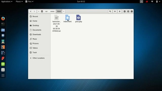This screenshot has width=162, height=91.
Task: Open Recent in the sidebar
Action: point(39,16)
